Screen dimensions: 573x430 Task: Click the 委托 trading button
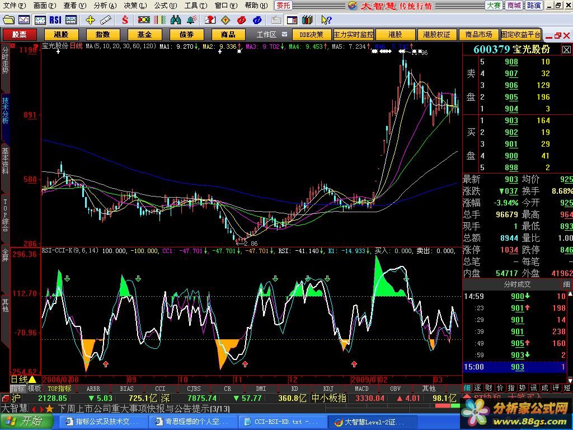[x=283, y=5]
